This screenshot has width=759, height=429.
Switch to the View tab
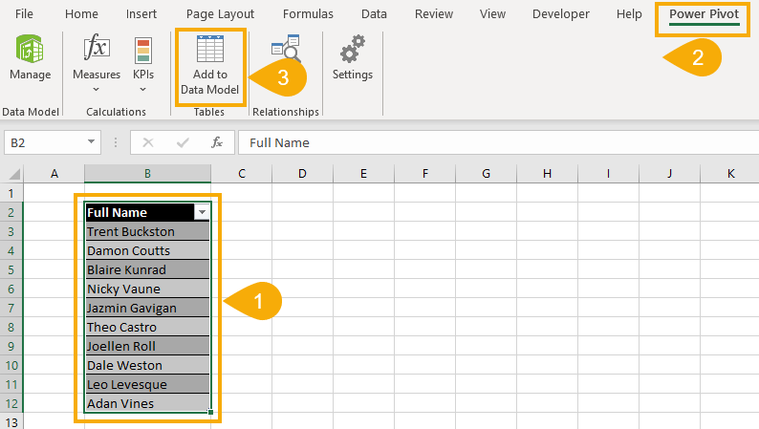click(x=492, y=14)
